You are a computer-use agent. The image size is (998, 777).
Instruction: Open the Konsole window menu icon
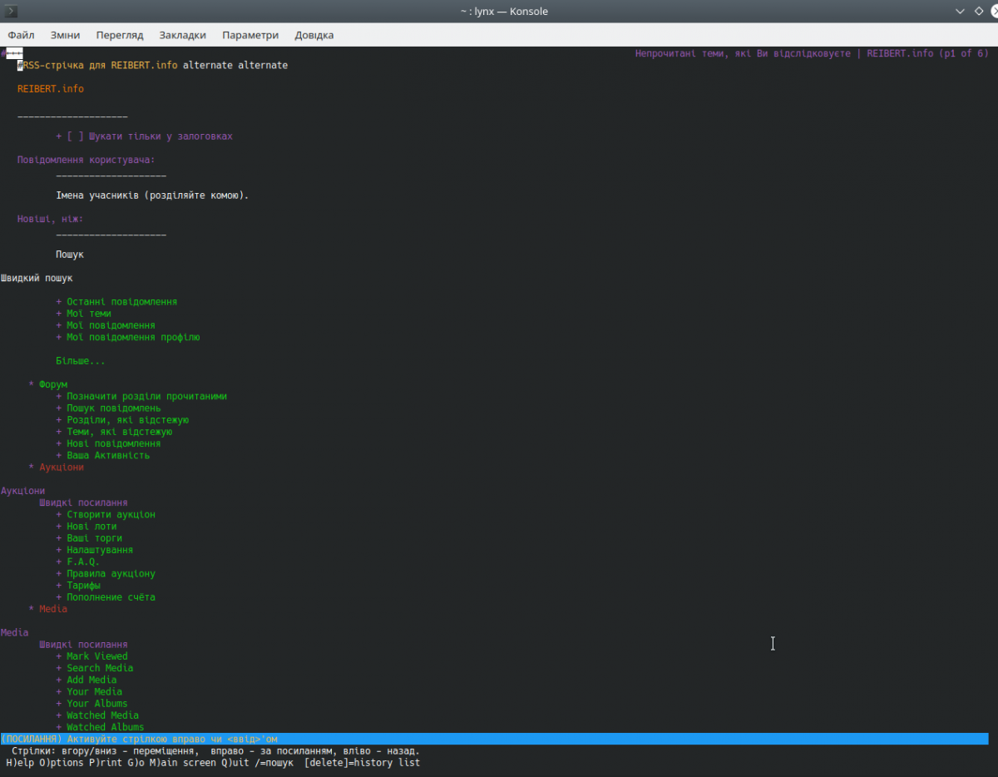12,11
